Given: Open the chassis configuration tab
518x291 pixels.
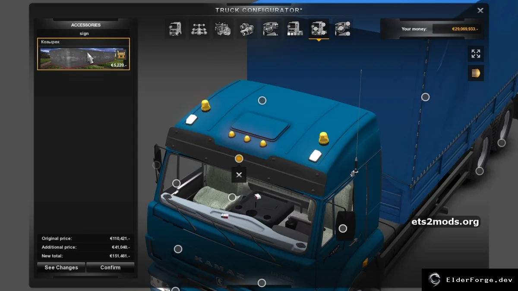Looking at the screenshot, I should (199, 29).
